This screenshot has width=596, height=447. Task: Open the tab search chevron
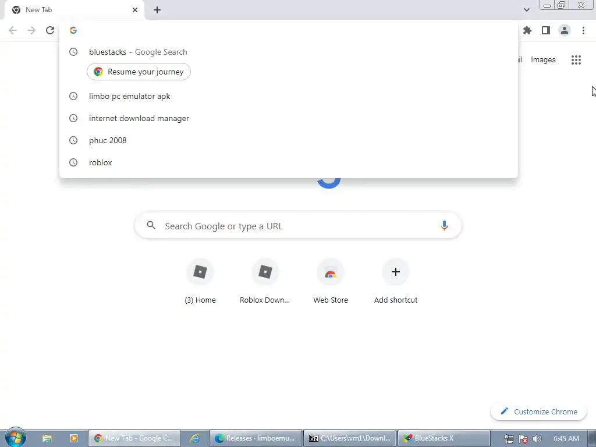point(526,10)
